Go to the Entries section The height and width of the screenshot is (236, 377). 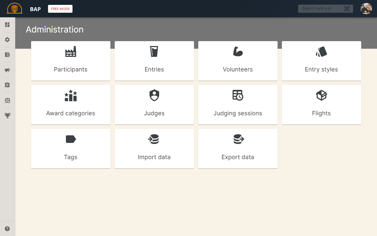coord(154,61)
